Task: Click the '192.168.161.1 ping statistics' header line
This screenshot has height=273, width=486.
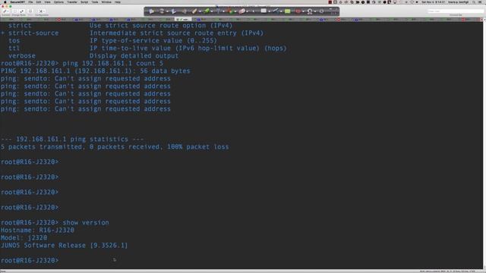Action: point(72,140)
